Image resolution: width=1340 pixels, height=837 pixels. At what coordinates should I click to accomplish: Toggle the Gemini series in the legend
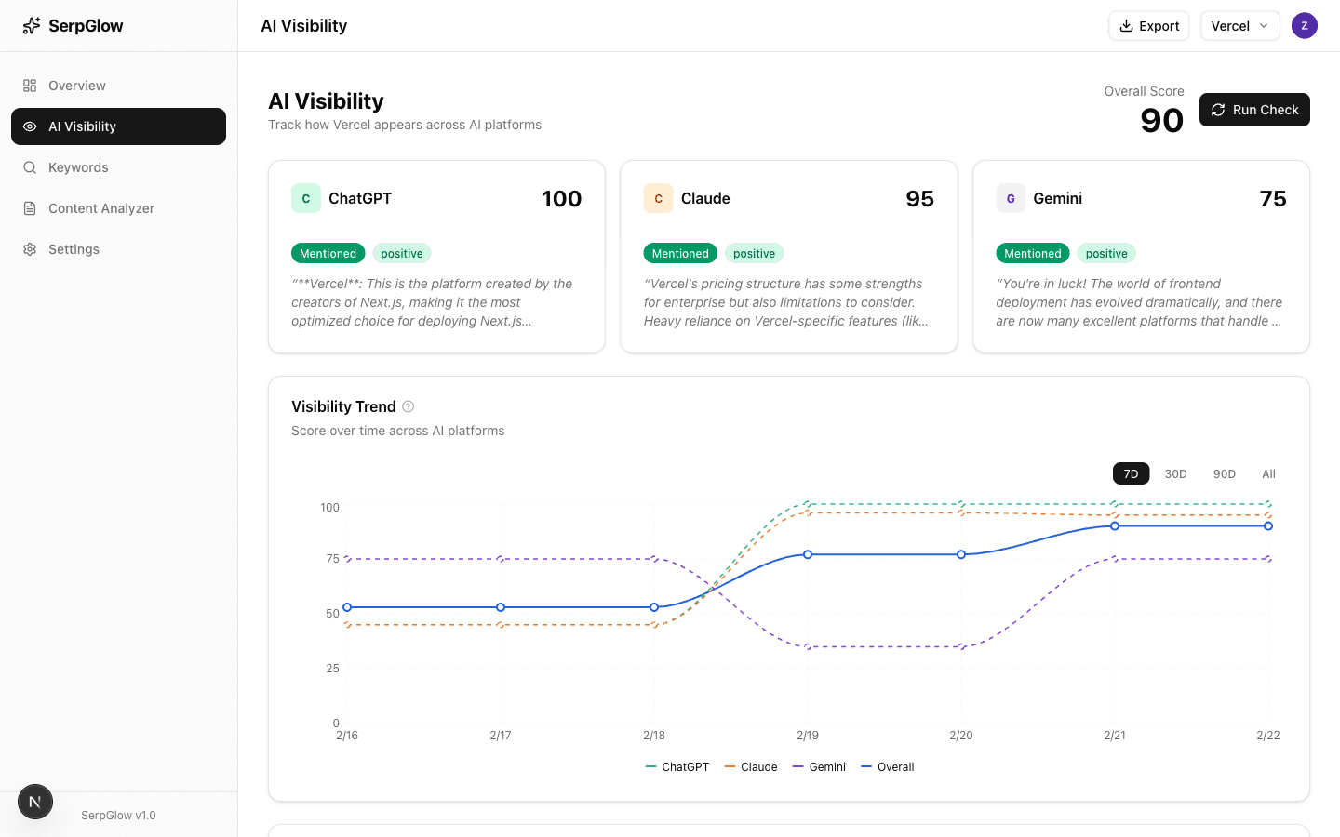tap(820, 766)
